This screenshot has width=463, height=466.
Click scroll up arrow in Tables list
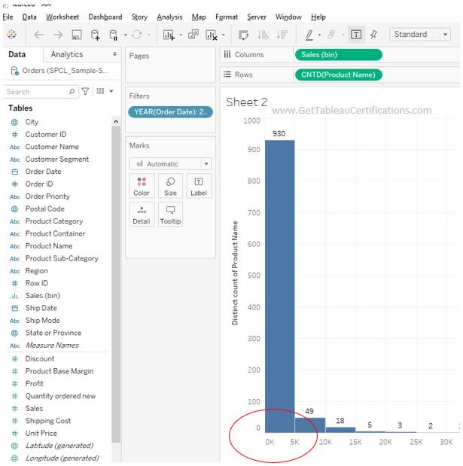116,121
